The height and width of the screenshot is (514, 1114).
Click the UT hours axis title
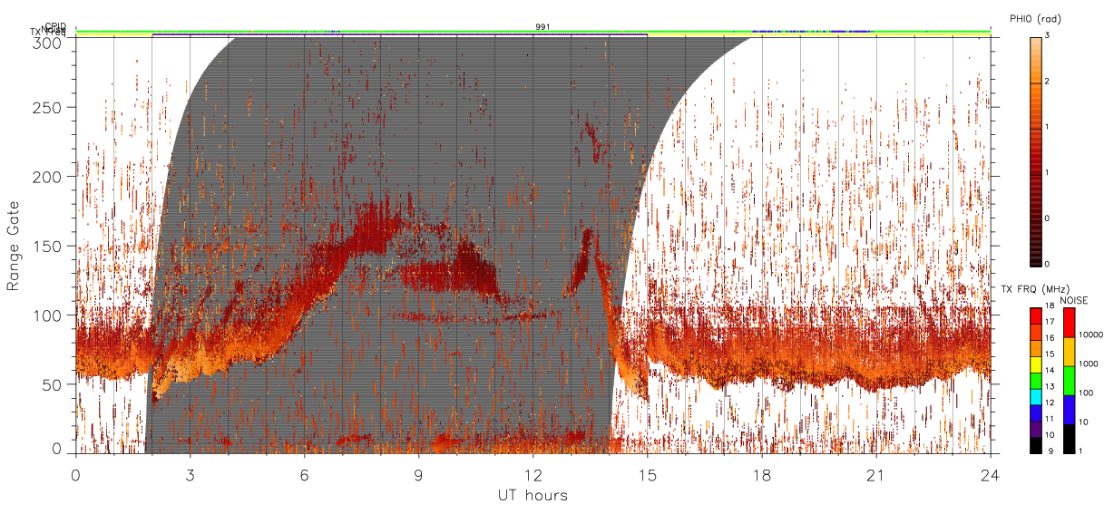533,496
